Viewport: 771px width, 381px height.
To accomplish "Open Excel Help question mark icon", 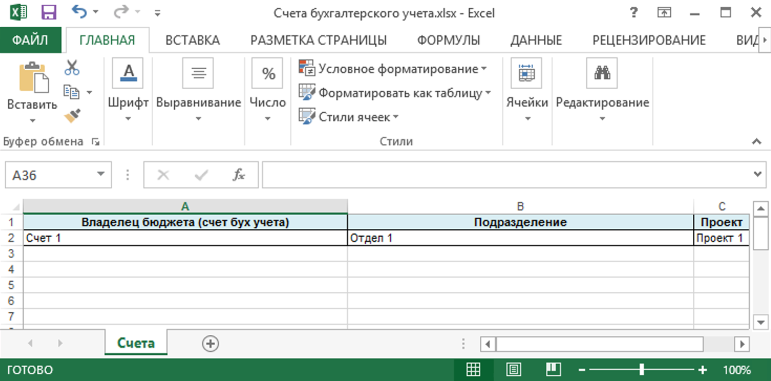I will coord(635,13).
